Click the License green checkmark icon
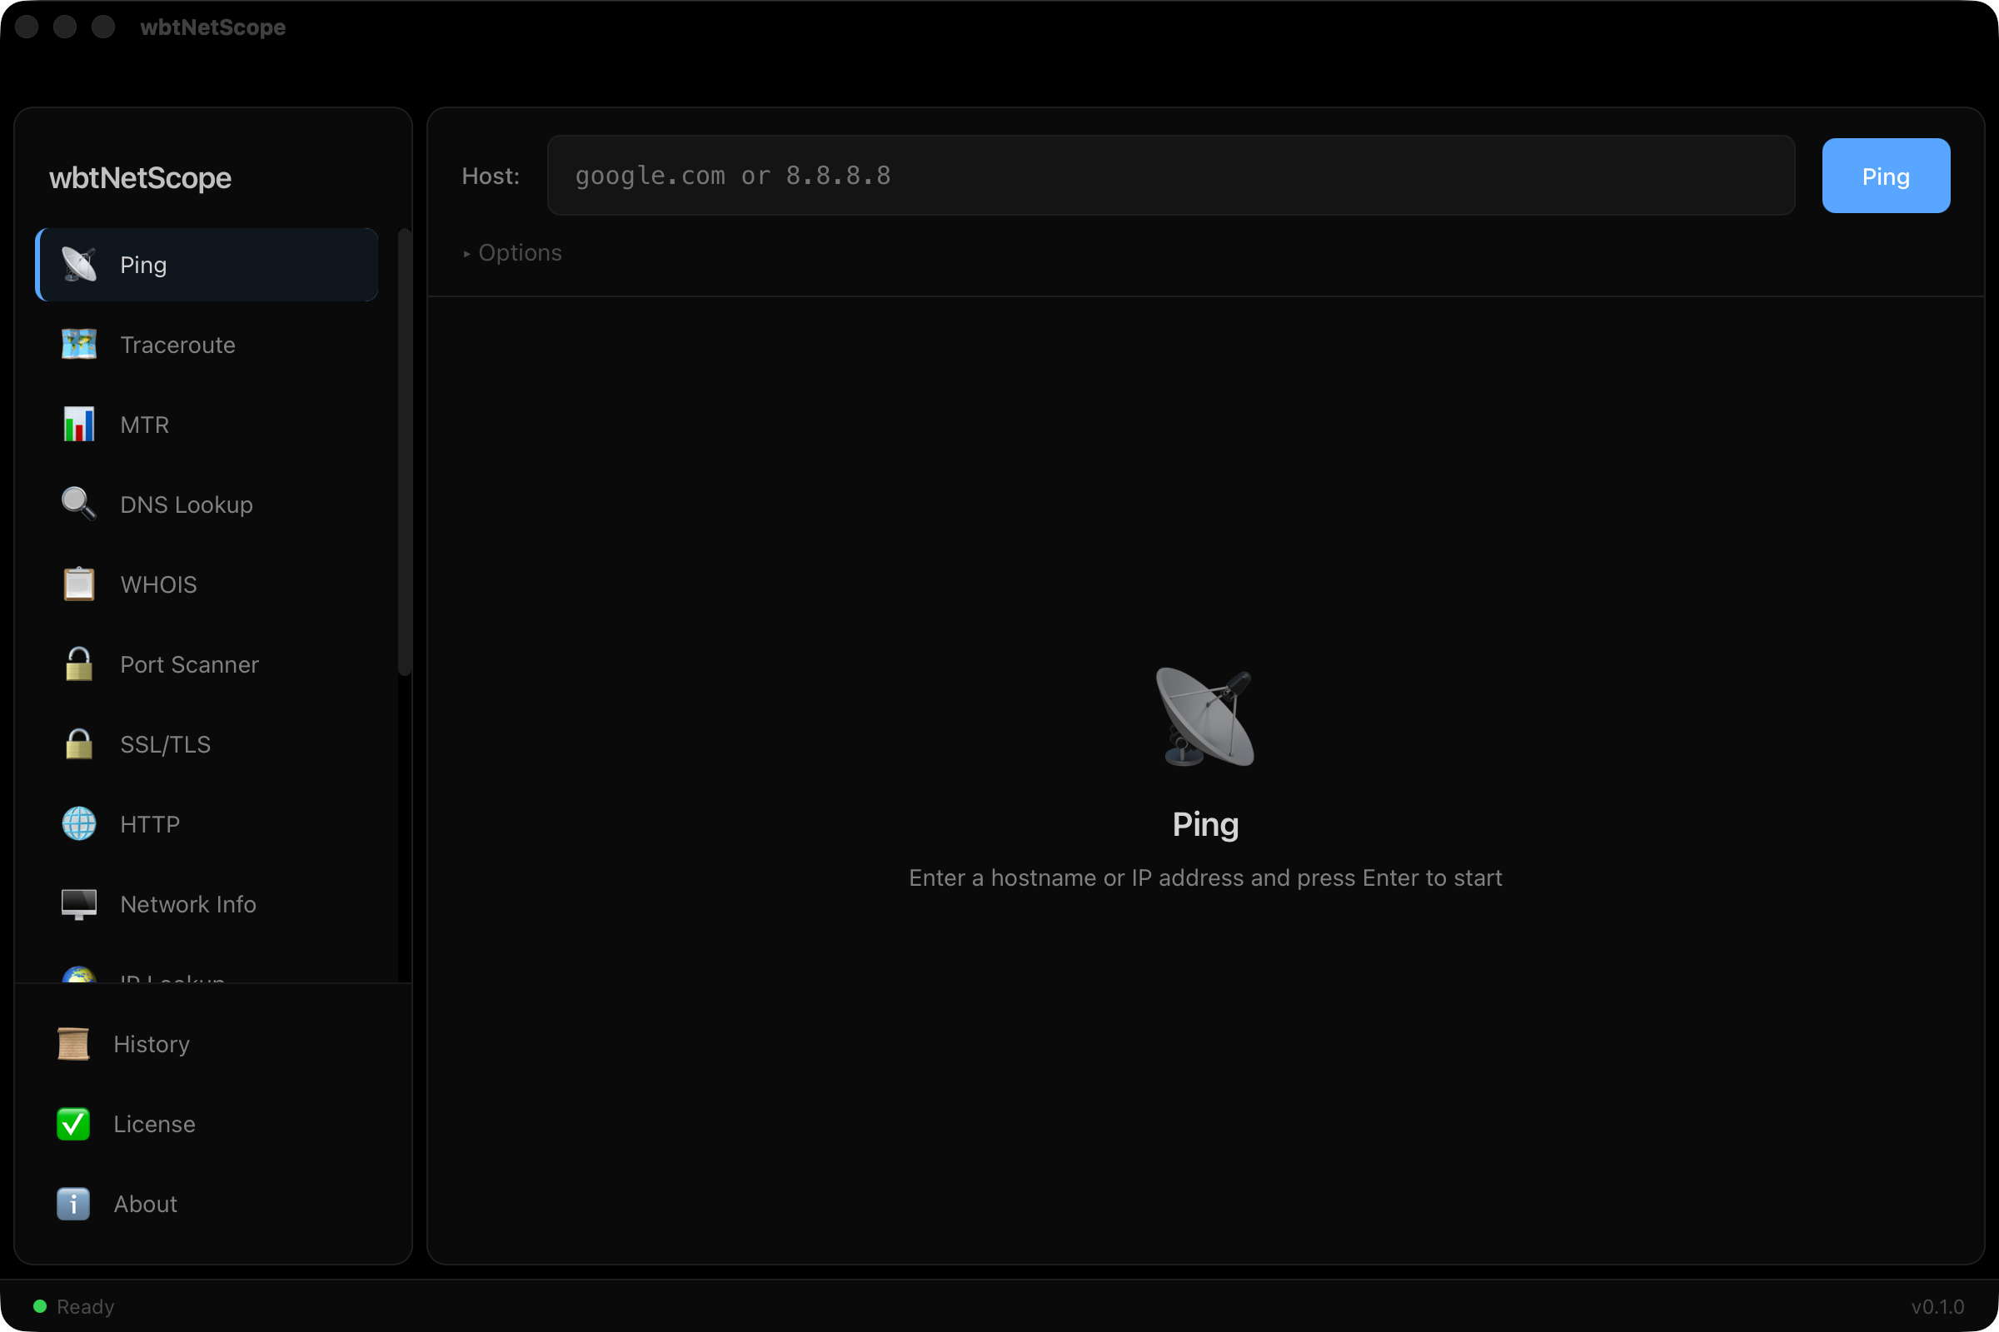The height and width of the screenshot is (1332, 1999). point(74,1123)
